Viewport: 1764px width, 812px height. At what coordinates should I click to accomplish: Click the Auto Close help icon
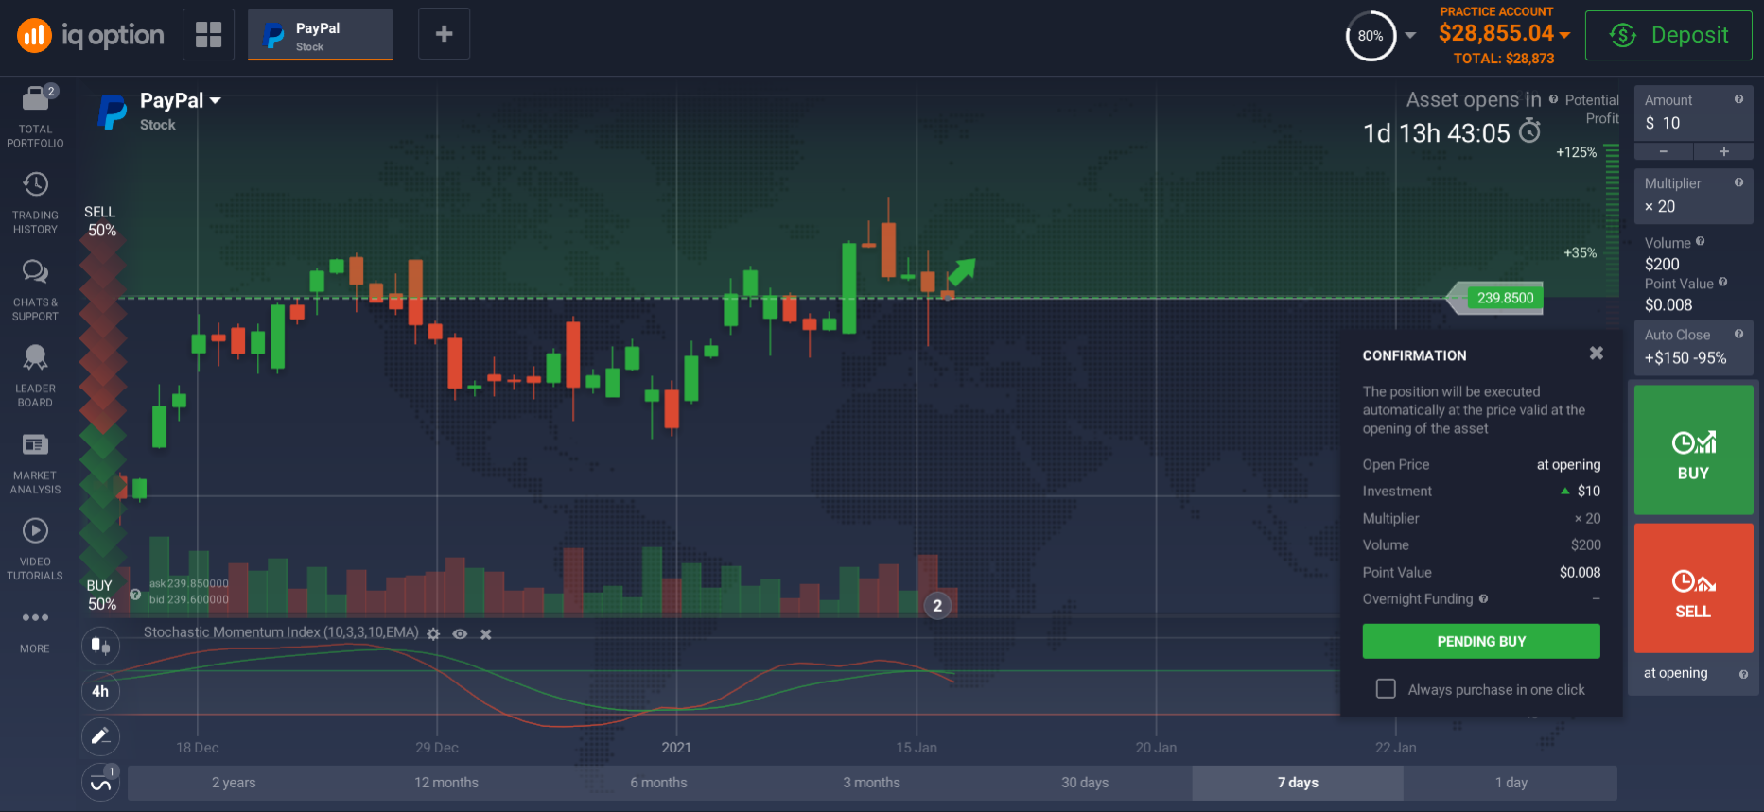click(1738, 334)
